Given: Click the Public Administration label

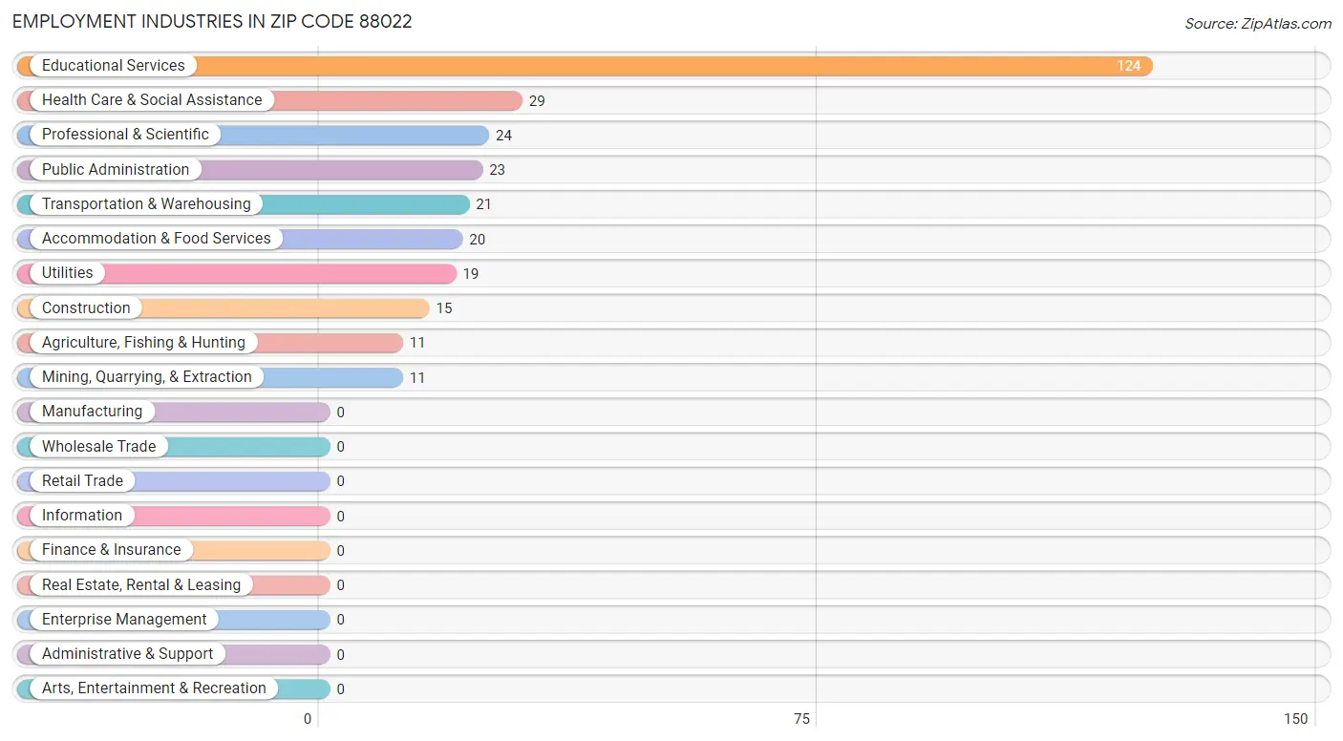Looking at the screenshot, I should coord(116,169).
